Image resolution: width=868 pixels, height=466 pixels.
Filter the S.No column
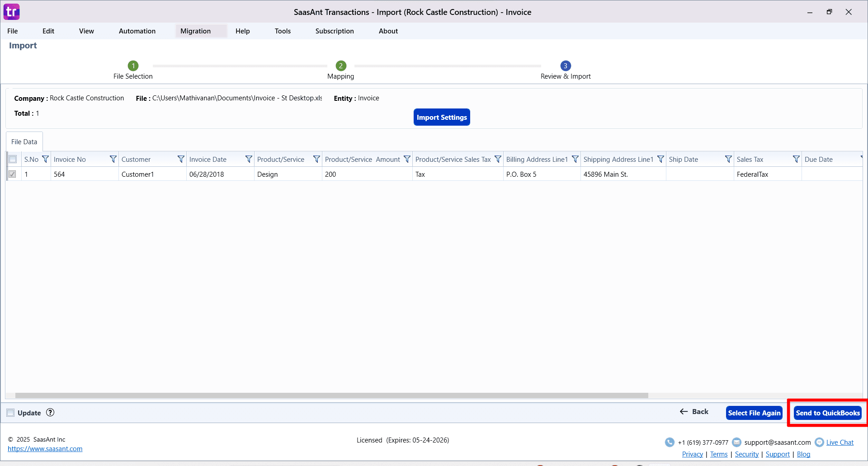point(45,159)
